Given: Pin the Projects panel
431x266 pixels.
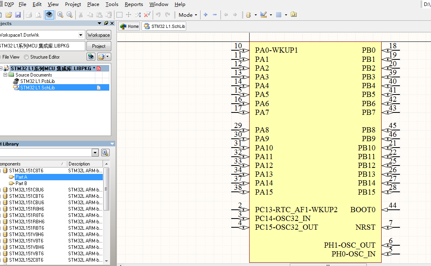Looking at the screenshot, I should (x=106, y=24).
